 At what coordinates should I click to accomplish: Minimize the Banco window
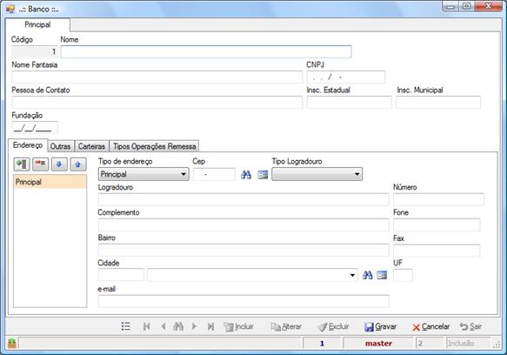450,6
